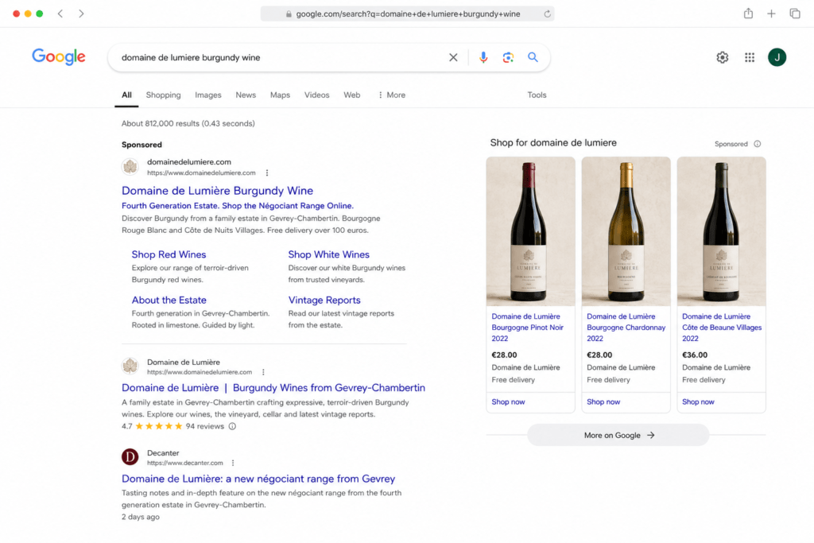This screenshot has width=814, height=543.
Task: Open the Vintage Reports sitelink
Action: pyautogui.click(x=324, y=300)
